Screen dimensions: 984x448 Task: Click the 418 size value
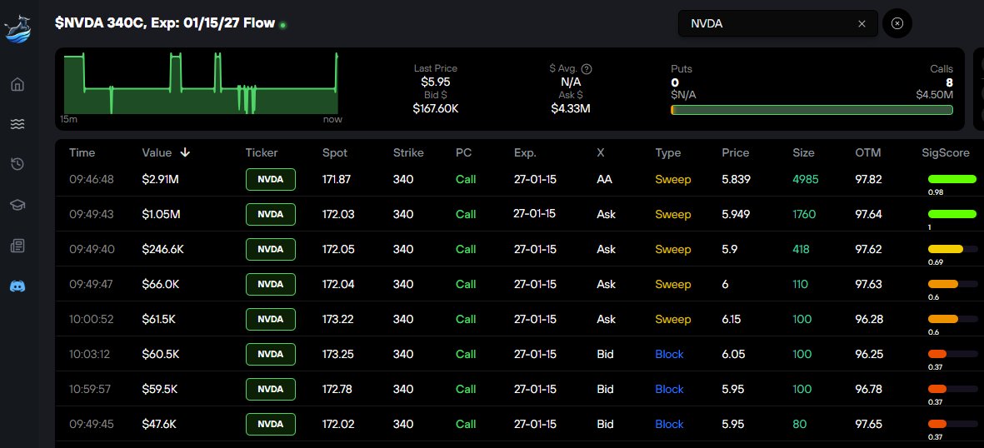pyautogui.click(x=801, y=249)
